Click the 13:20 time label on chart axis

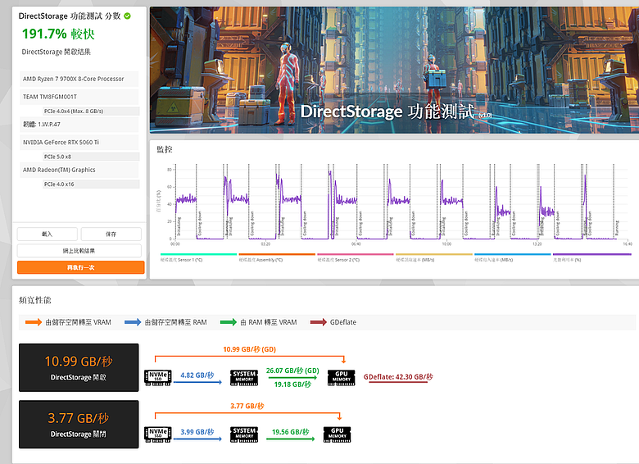537,243
